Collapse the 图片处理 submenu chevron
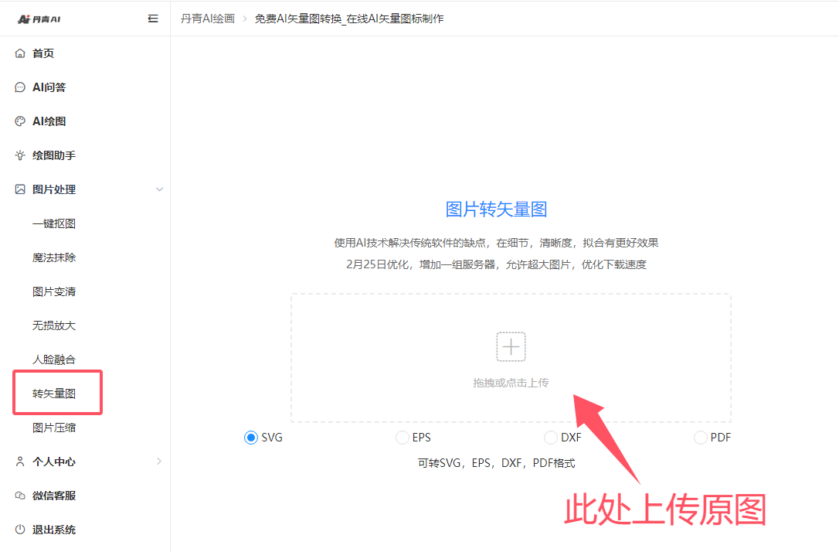Screen dimensions: 839x552 coord(159,189)
